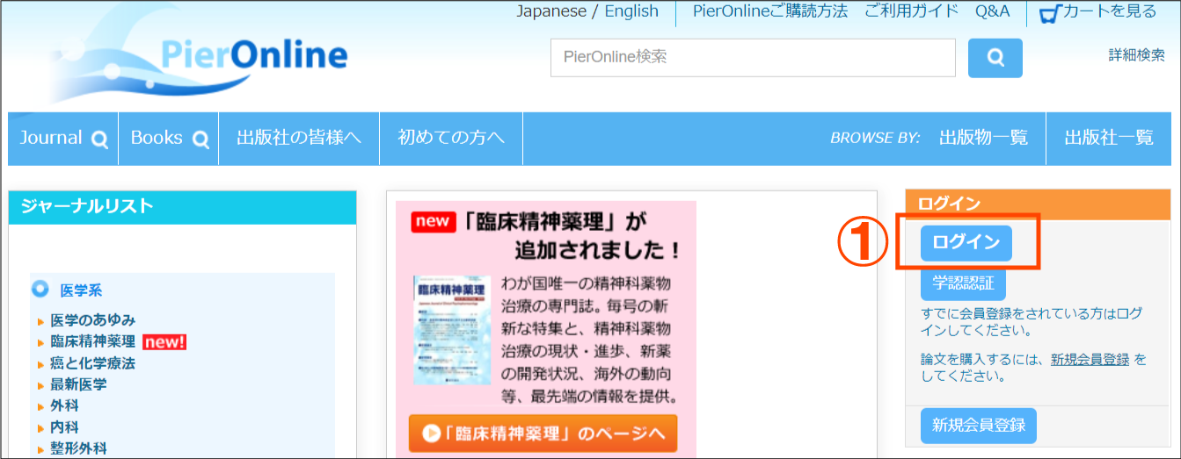Click カートを見る text link
The width and height of the screenshot is (1181, 459).
pos(1110,11)
